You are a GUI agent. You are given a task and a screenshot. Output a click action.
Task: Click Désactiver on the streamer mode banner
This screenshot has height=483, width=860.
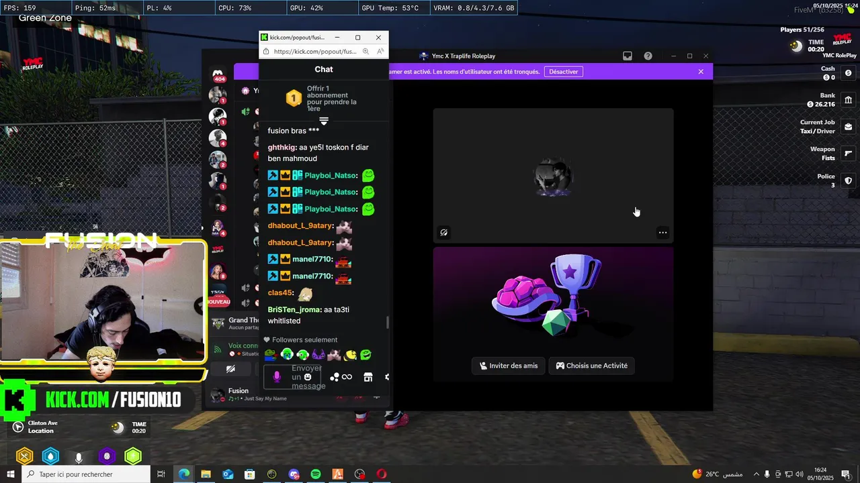point(563,72)
